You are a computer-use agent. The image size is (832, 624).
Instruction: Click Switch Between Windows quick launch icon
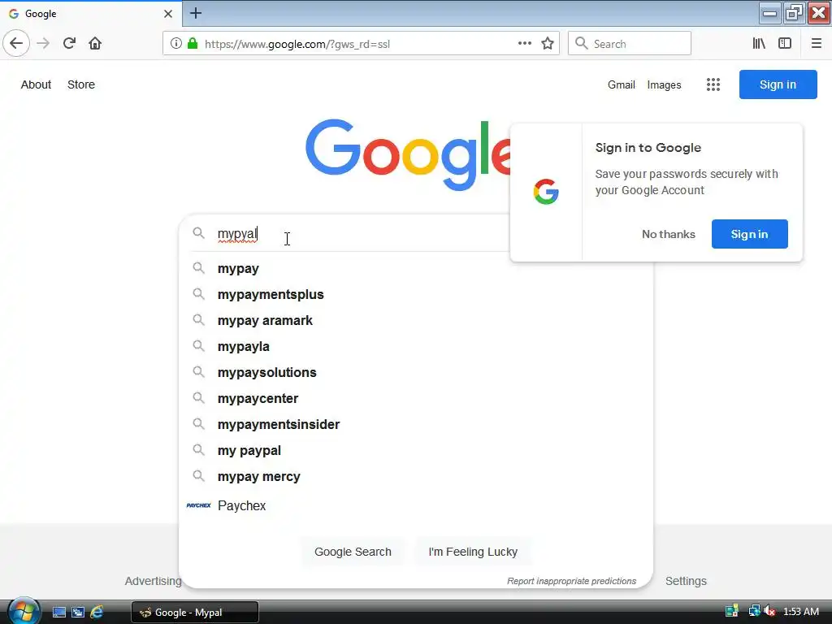click(78, 613)
